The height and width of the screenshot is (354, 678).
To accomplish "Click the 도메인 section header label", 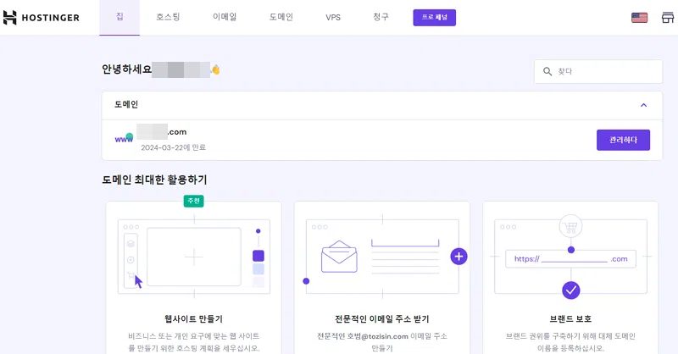I will 126,105.
